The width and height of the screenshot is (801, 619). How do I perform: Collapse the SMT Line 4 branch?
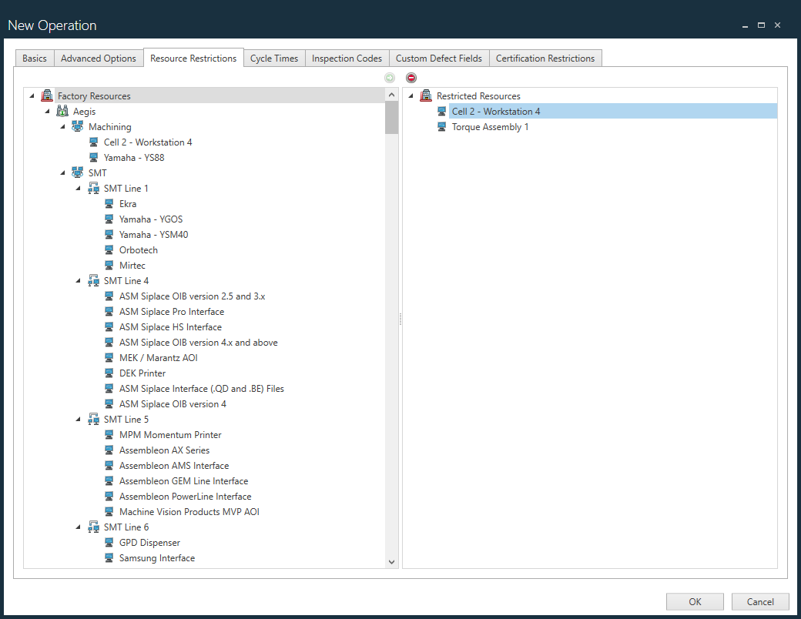77,280
